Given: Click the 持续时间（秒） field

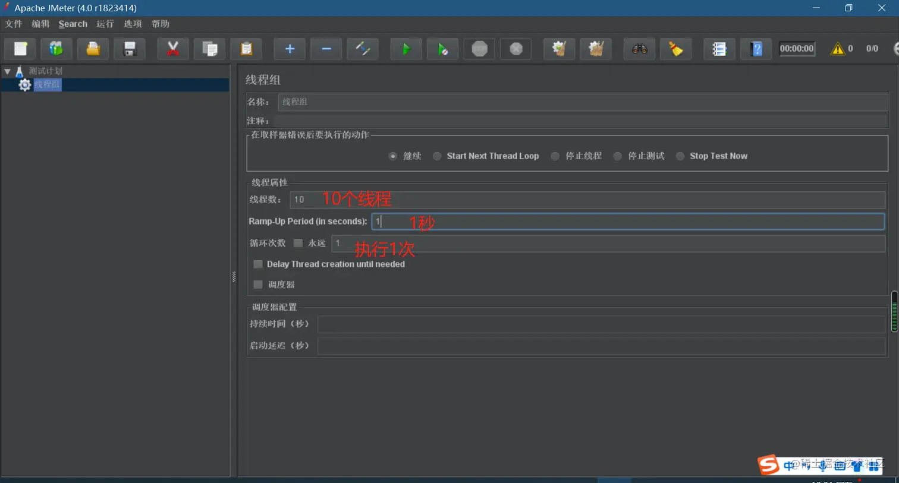Looking at the screenshot, I should pos(602,324).
